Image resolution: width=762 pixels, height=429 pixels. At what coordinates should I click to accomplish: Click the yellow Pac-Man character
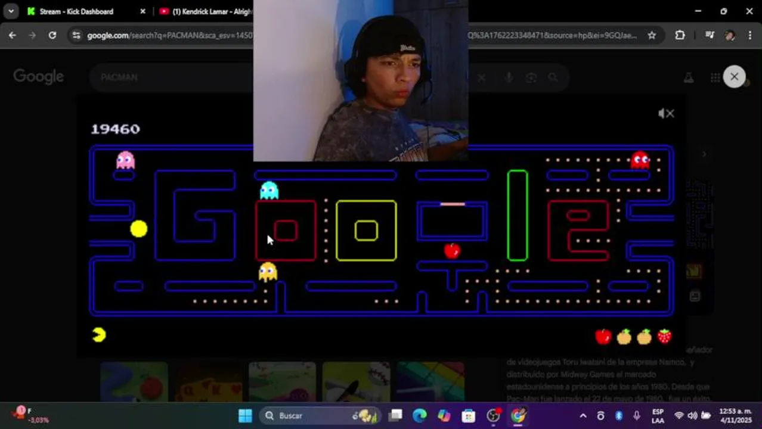139,229
